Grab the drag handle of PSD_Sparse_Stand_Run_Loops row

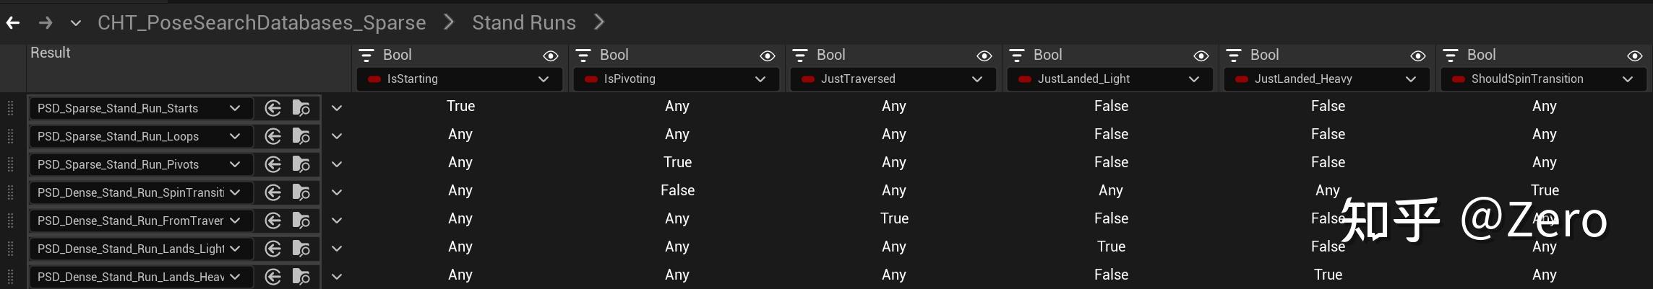(10, 137)
